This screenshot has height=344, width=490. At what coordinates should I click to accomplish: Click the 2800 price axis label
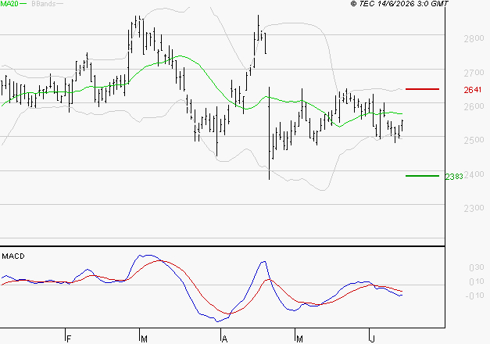click(474, 39)
